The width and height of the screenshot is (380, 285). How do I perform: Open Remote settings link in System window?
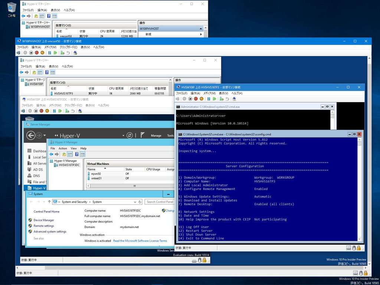44,226
